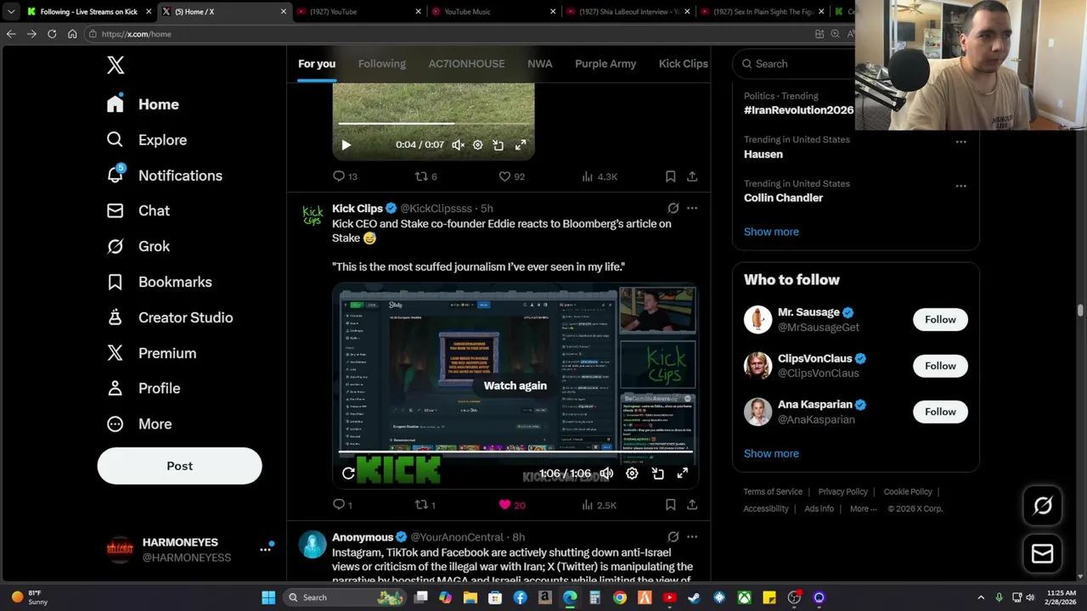Open Home in the sidebar
Screen dimensions: 1087x611
point(143,104)
